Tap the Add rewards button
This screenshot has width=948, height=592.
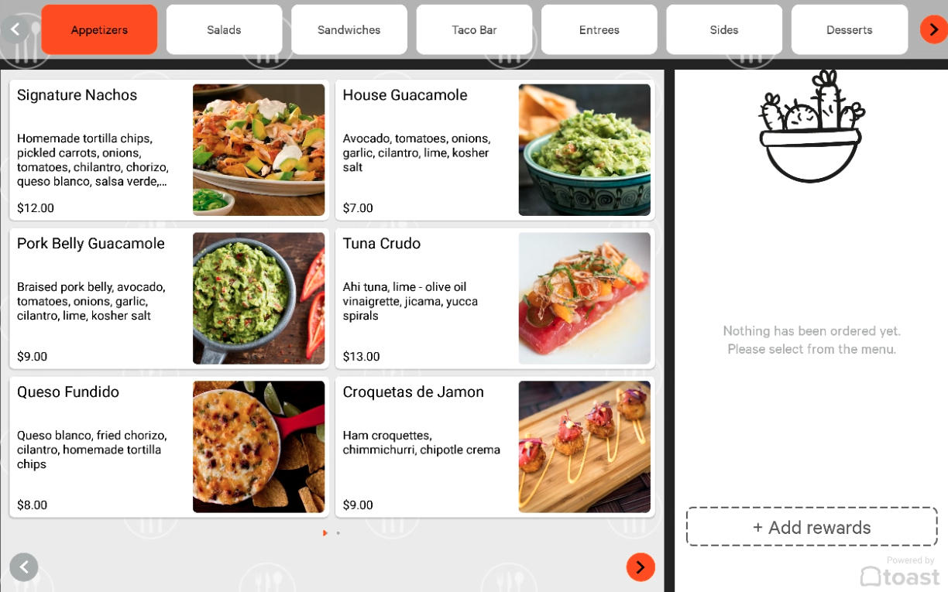click(812, 527)
